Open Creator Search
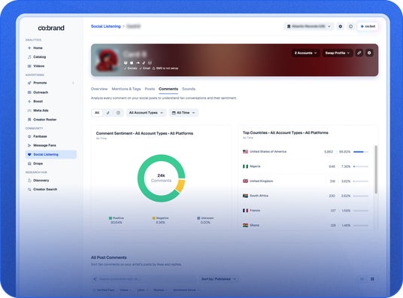The image size is (403, 298). [x=45, y=190]
